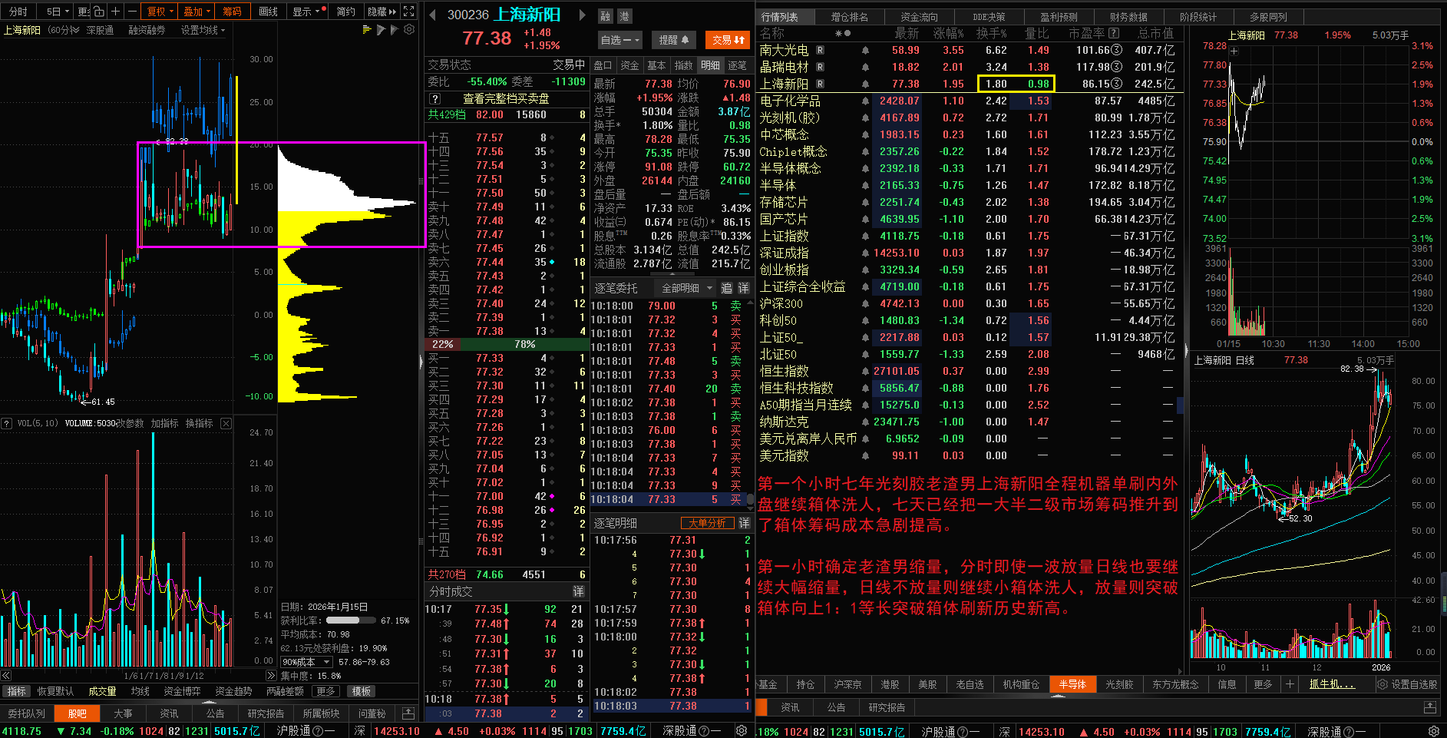1447x738 pixels.
Task: Close the VOL indicator sub-chart
Action: click(x=226, y=423)
